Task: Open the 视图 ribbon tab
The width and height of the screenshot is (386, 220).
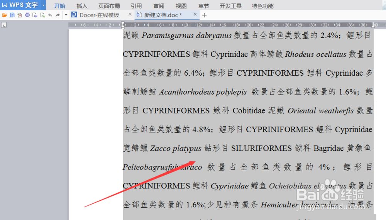Action: tap(181, 6)
